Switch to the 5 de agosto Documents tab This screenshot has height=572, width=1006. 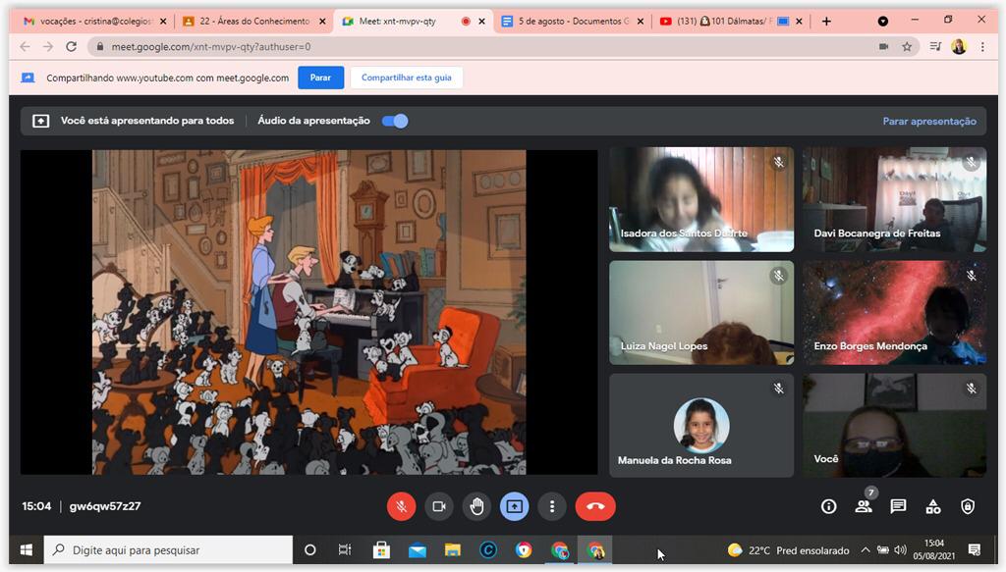coord(570,21)
